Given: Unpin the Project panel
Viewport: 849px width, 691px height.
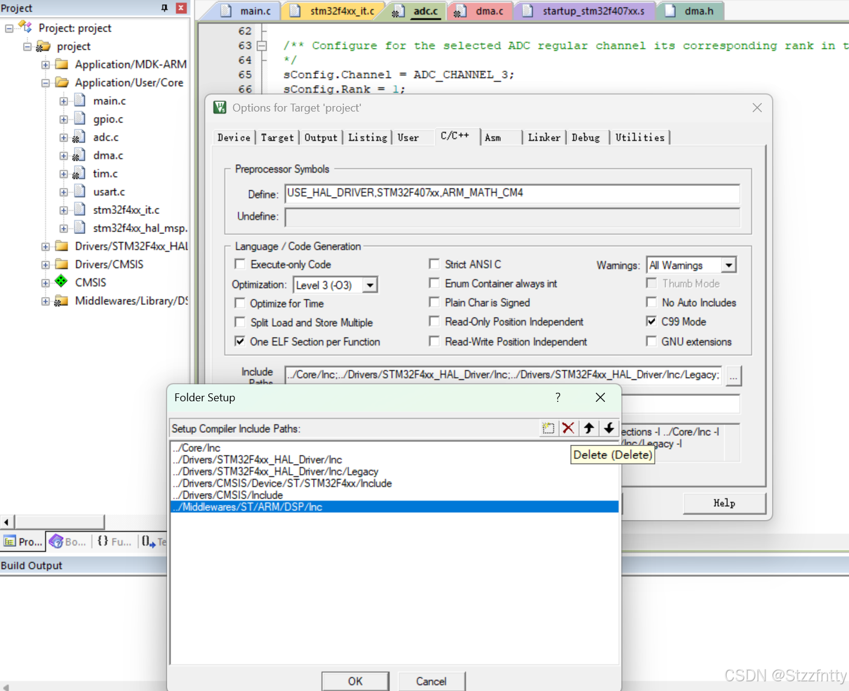Looking at the screenshot, I should click(163, 8).
